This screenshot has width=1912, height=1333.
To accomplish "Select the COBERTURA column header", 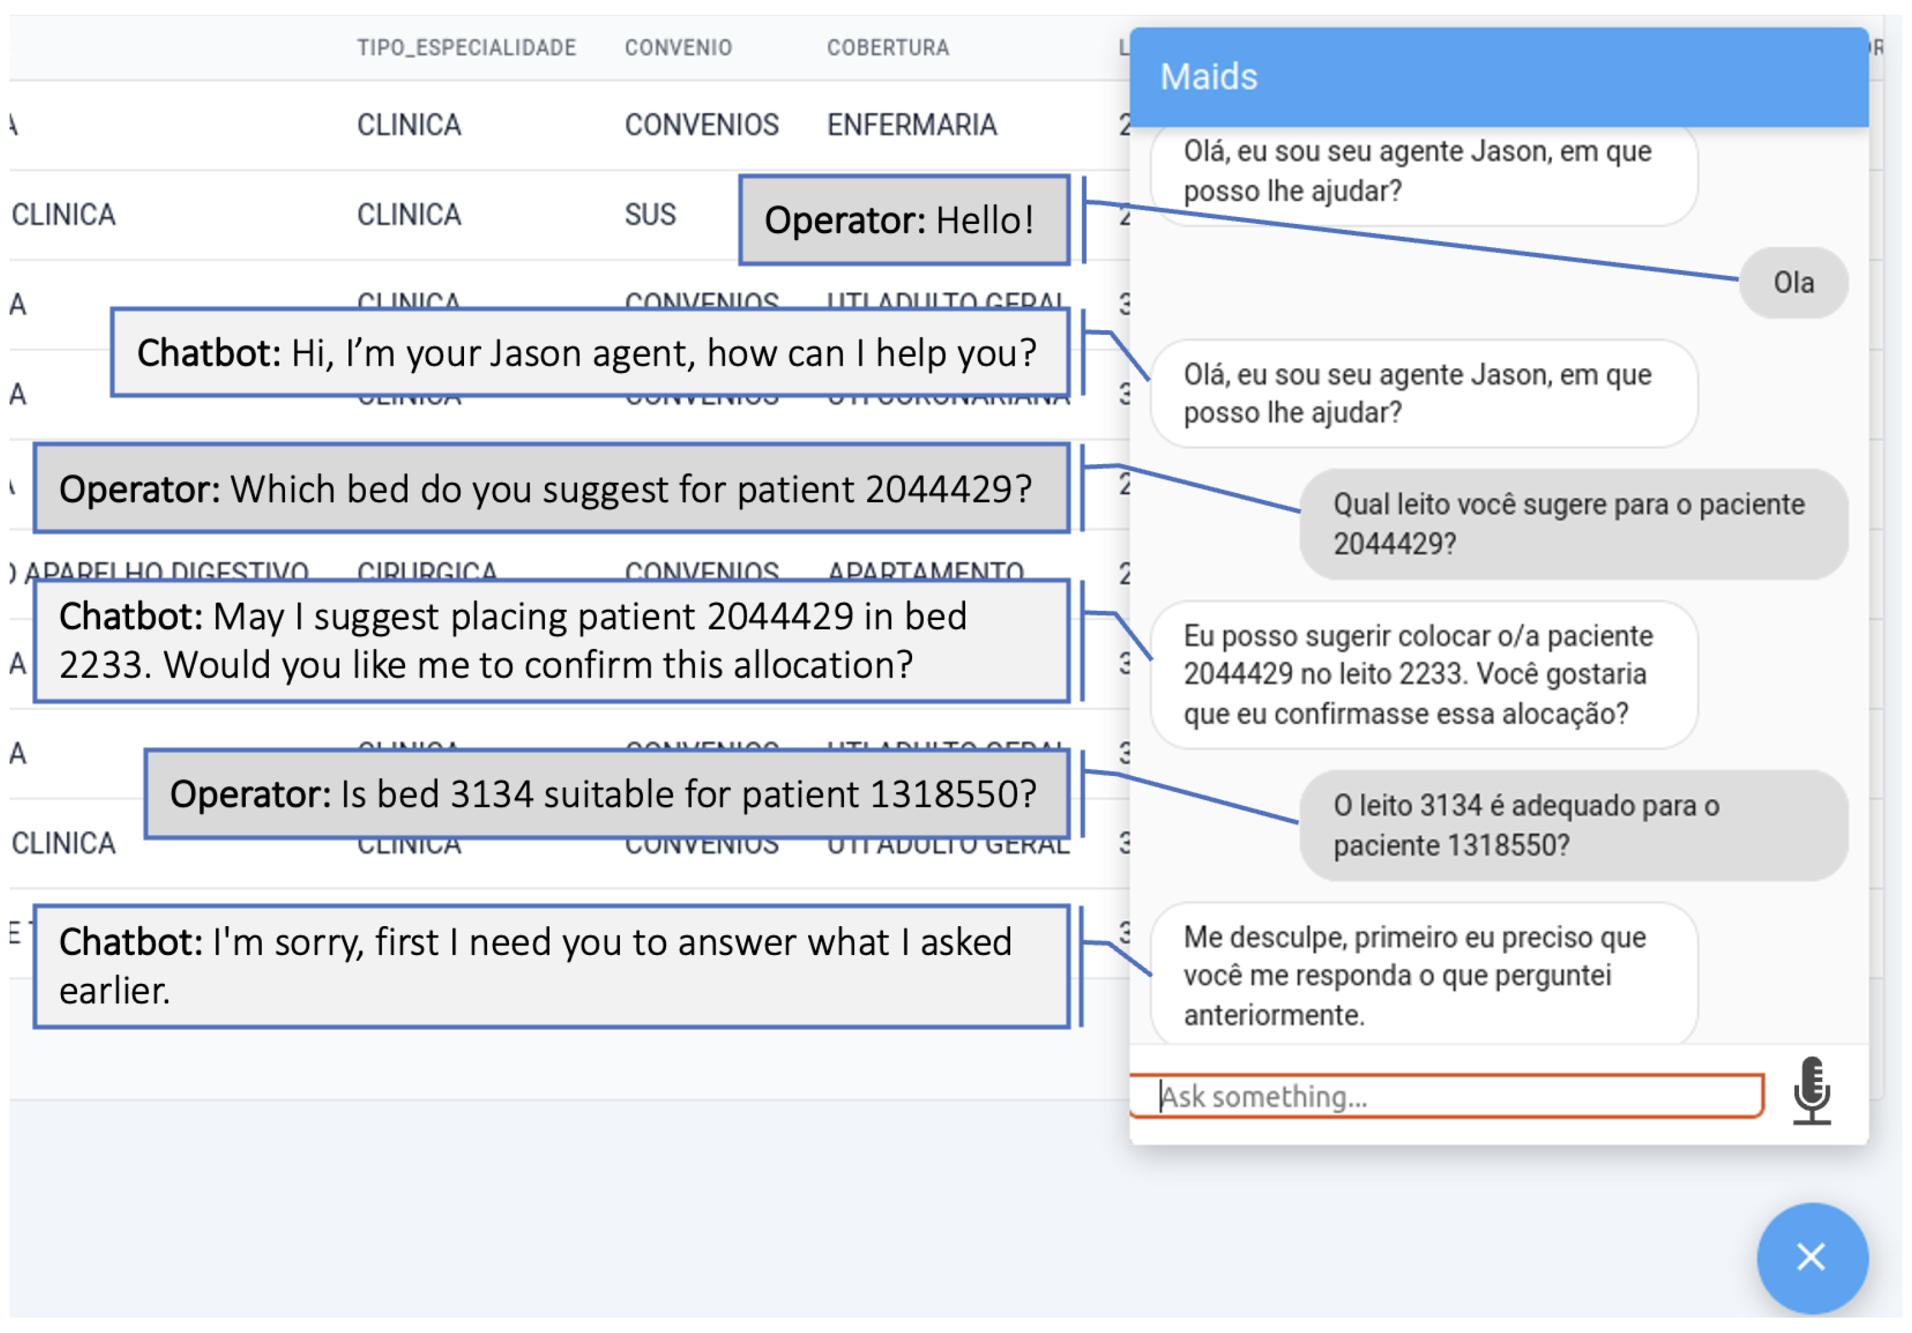I will click(888, 47).
